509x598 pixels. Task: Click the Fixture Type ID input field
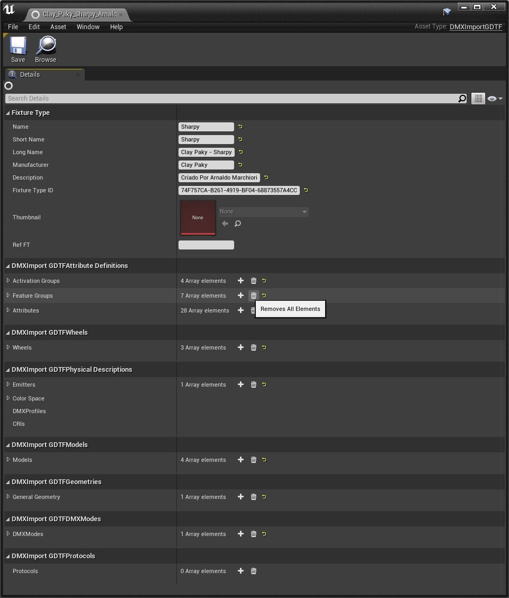tap(239, 190)
